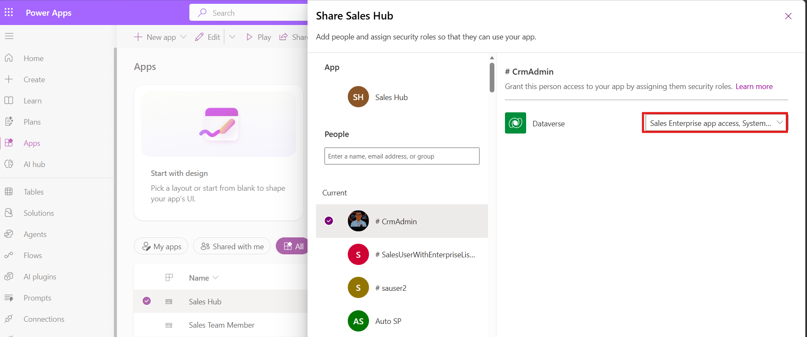Click the New app button
807x337 pixels.
(155, 37)
